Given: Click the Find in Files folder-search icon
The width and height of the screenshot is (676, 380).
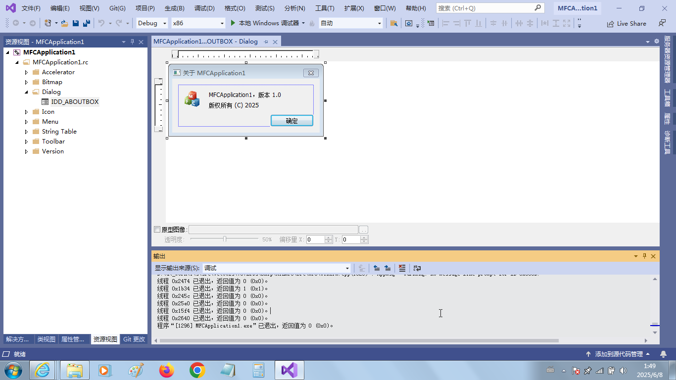Looking at the screenshot, I should click(394, 23).
